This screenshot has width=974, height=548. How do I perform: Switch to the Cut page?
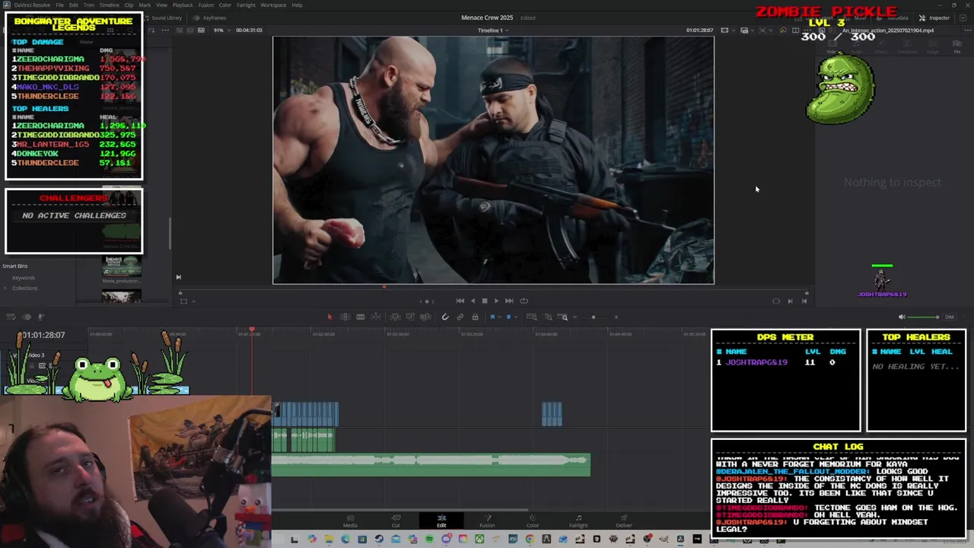396,521
